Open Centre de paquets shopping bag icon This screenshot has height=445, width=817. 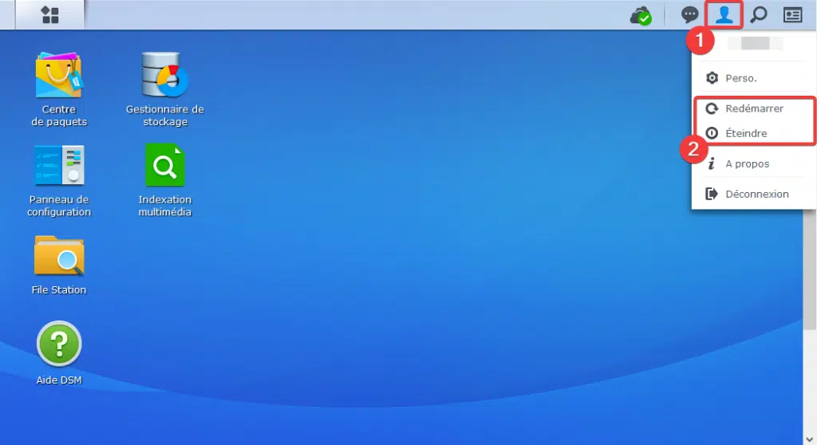coord(59,75)
